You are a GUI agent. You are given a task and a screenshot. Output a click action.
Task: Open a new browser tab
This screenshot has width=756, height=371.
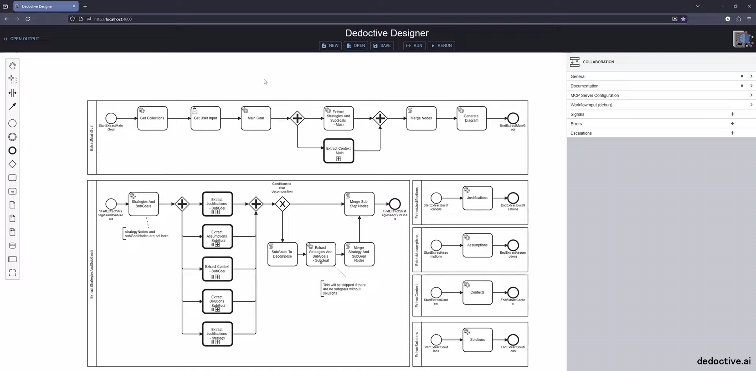click(85, 6)
